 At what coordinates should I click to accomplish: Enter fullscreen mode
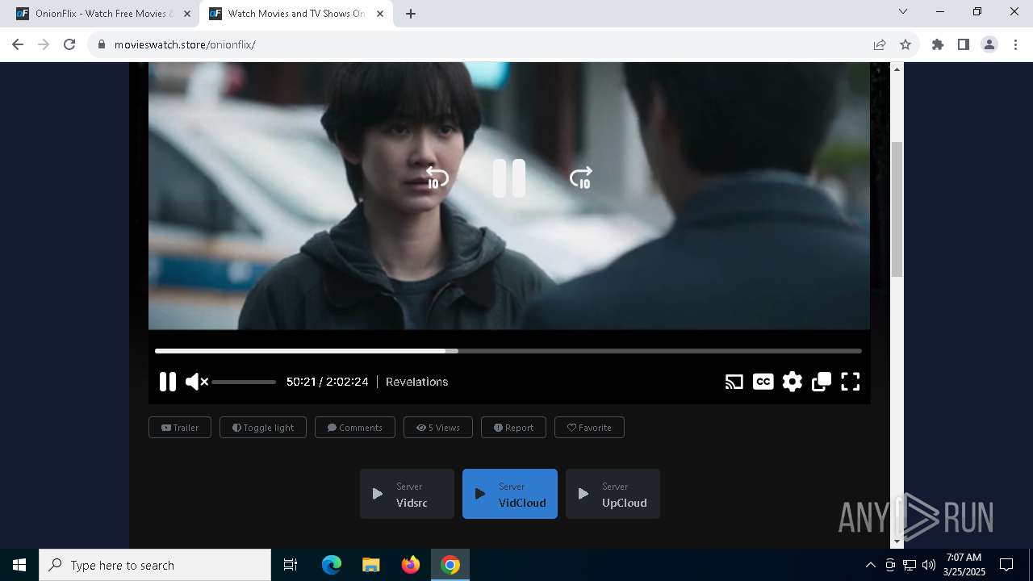(851, 382)
